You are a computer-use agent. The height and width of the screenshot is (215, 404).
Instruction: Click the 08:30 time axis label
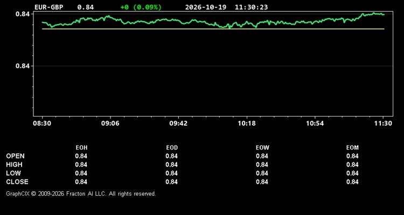point(42,123)
